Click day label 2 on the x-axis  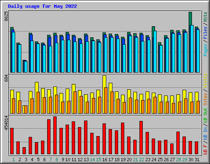click(20, 159)
